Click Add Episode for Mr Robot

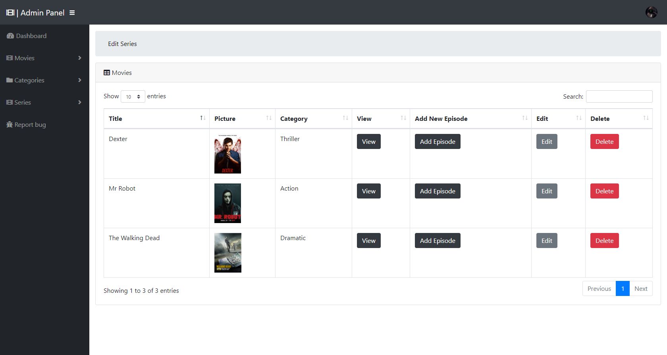(437, 191)
